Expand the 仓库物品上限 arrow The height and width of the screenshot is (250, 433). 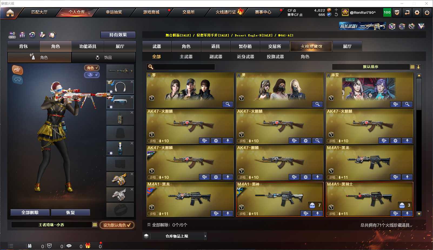205,236
